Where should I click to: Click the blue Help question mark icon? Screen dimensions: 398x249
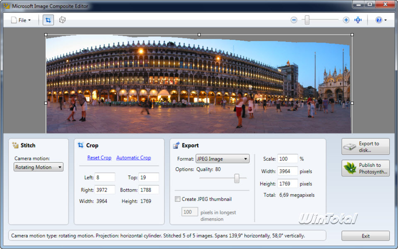pos(379,20)
